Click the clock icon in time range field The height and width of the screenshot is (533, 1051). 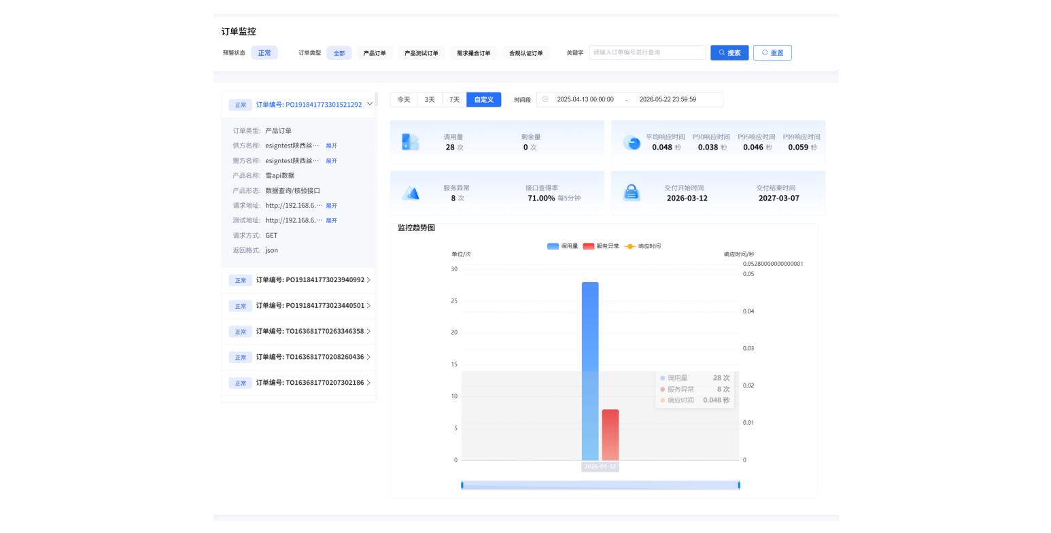(545, 99)
